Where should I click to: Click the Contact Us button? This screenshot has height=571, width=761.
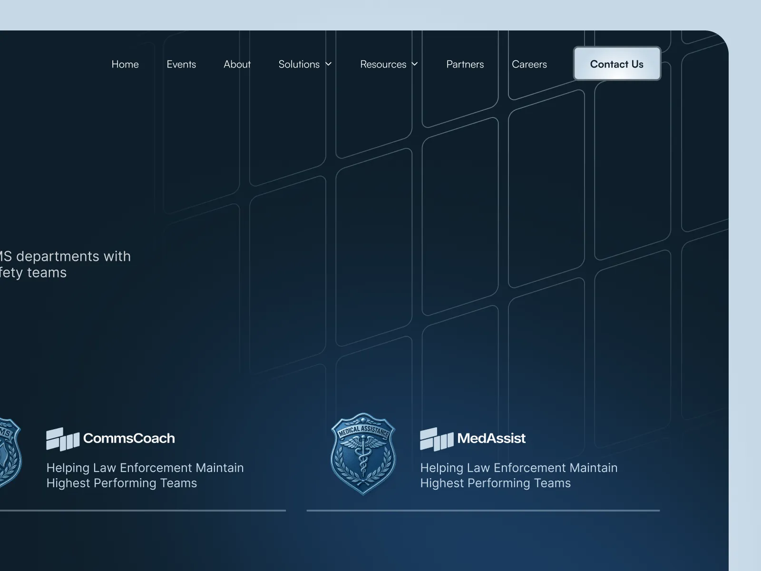tap(616, 64)
